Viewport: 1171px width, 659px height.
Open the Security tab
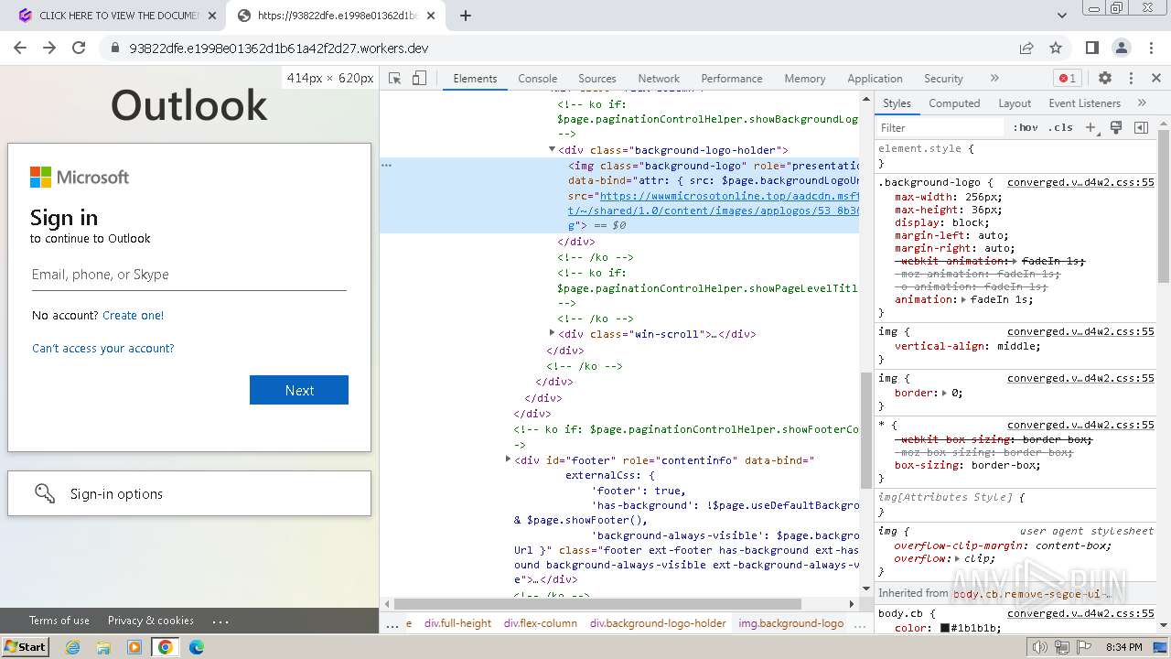pyautogui.click(x=943, y=79)
